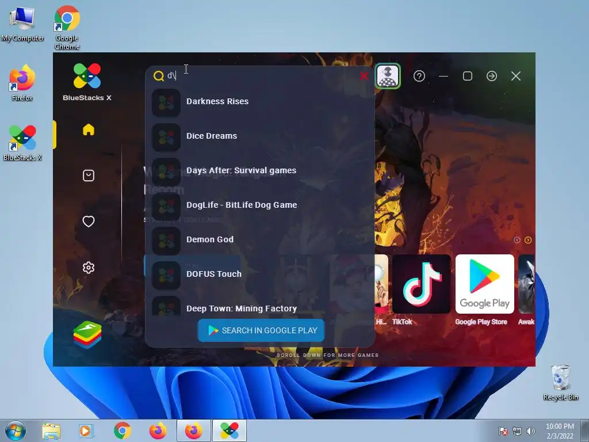
Task: Select Deep Town: Mining Factory suggestion
Action: pos(260,305)
